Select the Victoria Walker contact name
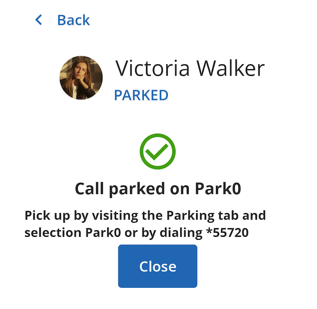 point(190,68)
